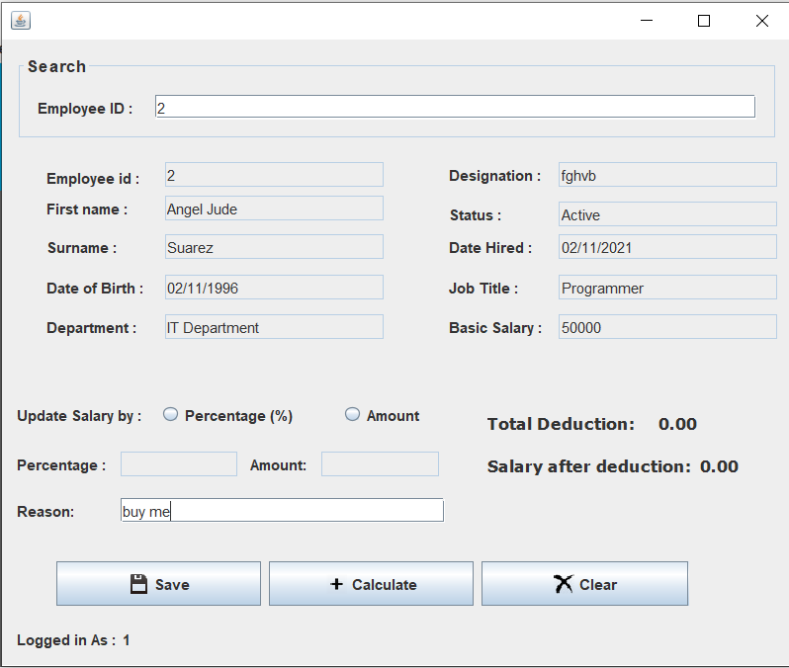Click the First name field
The height and width of the screenshot is (668, 789).
pyautogui.click(x=274, y=209)
